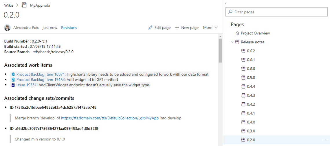This screenshot has width=330, height=146.
Task: Click the Associated change sets/commits heading
Action: coord(39,98)
